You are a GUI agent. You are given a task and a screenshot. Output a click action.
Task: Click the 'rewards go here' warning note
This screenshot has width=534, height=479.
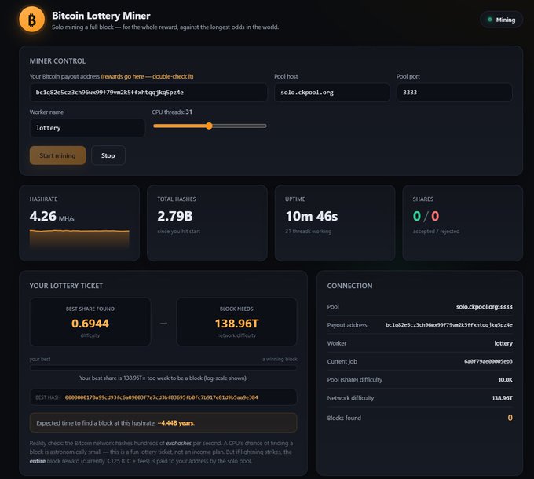(147, 76)
